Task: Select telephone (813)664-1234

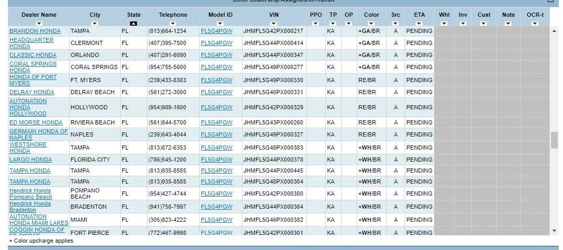Action: point(167,31)
